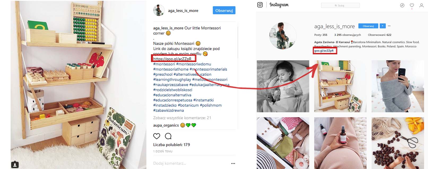Screen dimensions: 428x169
Task: Click the comment speech bubble icon
Action: point(168,136)
